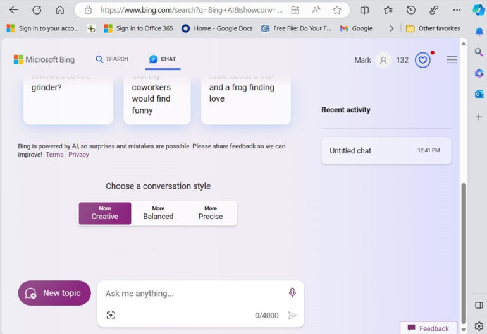Expand the favorites bar overflow chevron
487x334 pixels.
[391, 28]
